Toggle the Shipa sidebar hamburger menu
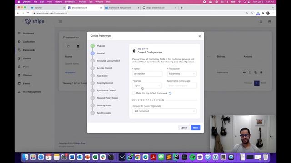 (x=60, y=22)
